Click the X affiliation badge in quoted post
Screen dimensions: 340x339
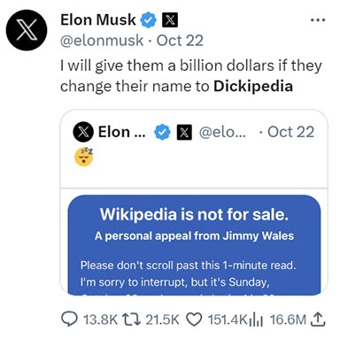tap(184, 132)
